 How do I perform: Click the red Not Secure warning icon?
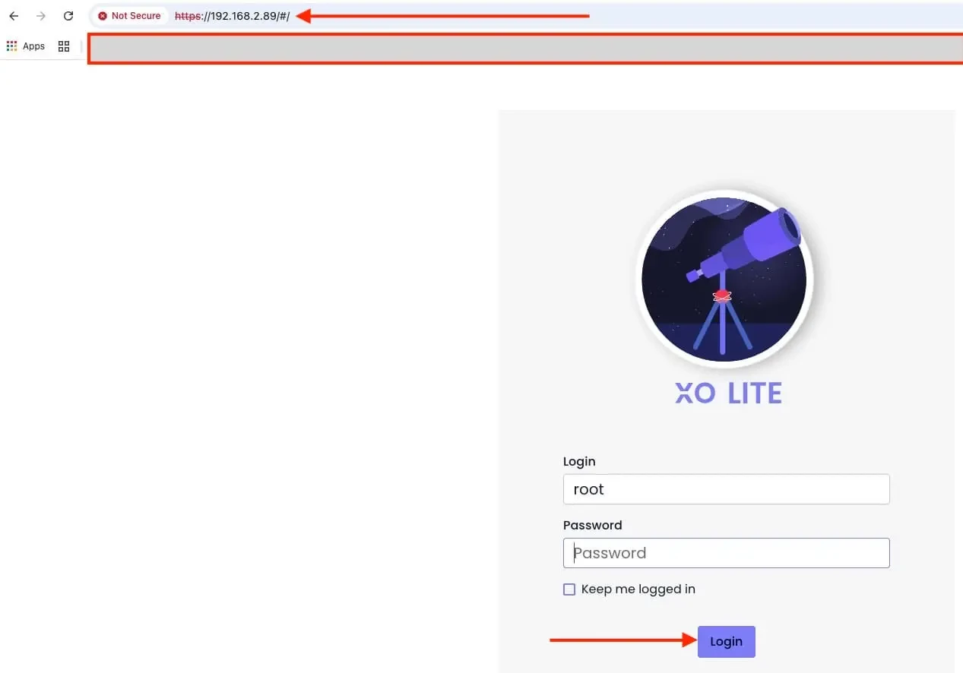tap(103, 16)
